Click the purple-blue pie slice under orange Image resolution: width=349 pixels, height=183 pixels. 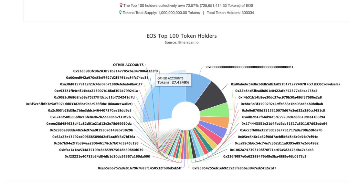213,129
